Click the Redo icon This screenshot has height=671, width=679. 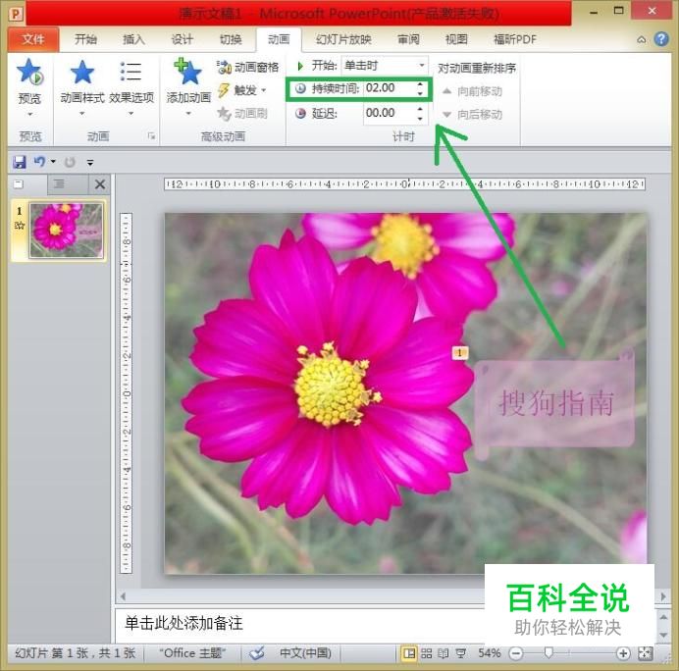pyautogui.click(x=70, y=162)
